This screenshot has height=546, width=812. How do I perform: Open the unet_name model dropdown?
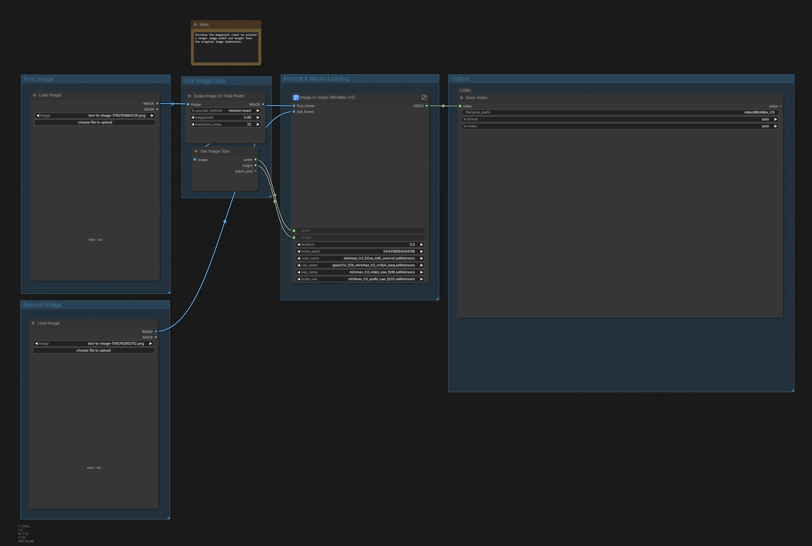[360, 258]
